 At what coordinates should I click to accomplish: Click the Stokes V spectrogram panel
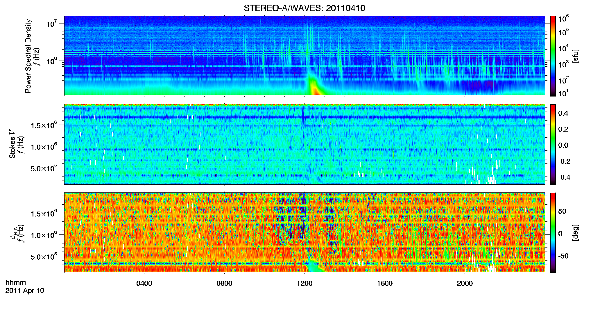pos(304,144)
